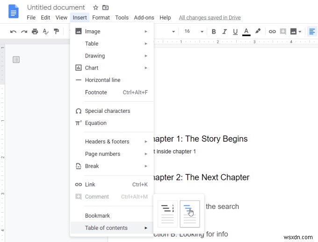Click the Redo icon
This screenshot has height=242, width=318.
coord(24,32)
